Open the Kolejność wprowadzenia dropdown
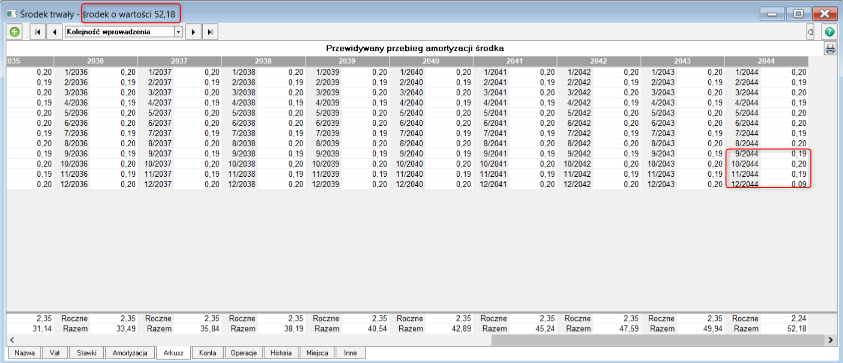Screen dimensions: 843x363 pyautogui.click(x=178, y=32)
